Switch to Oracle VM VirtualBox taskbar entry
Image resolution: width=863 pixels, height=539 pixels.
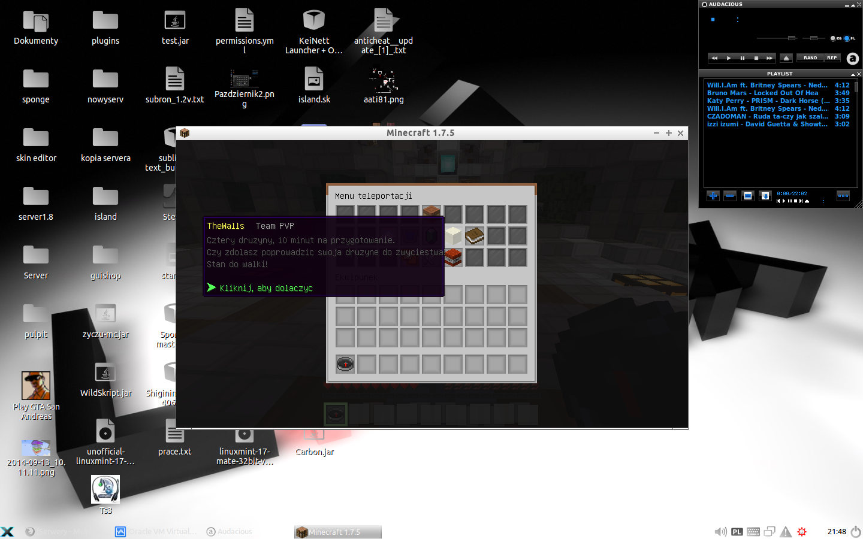tap(156, 532)
